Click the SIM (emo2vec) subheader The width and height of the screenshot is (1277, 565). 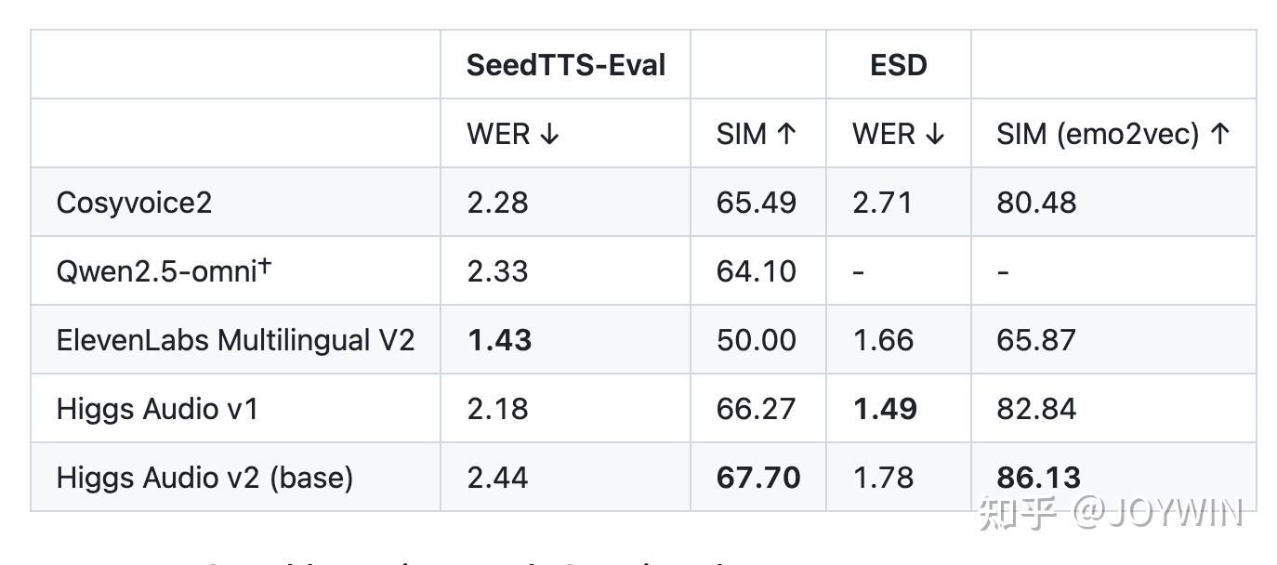point(1112,134)
